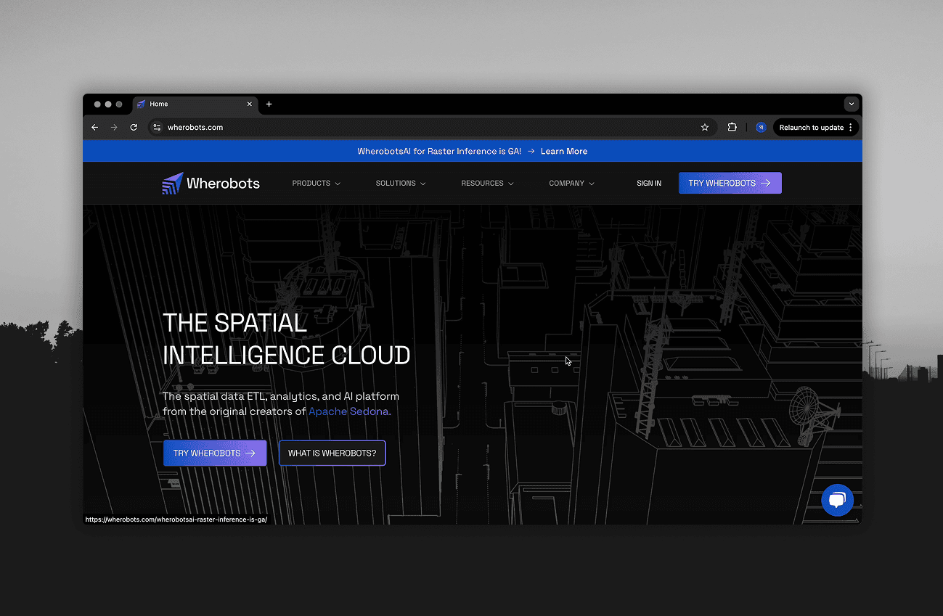Click TRY WHEROBOTS in the navigation bar
The image size is (943, 616).
click(x=730, y=183)
